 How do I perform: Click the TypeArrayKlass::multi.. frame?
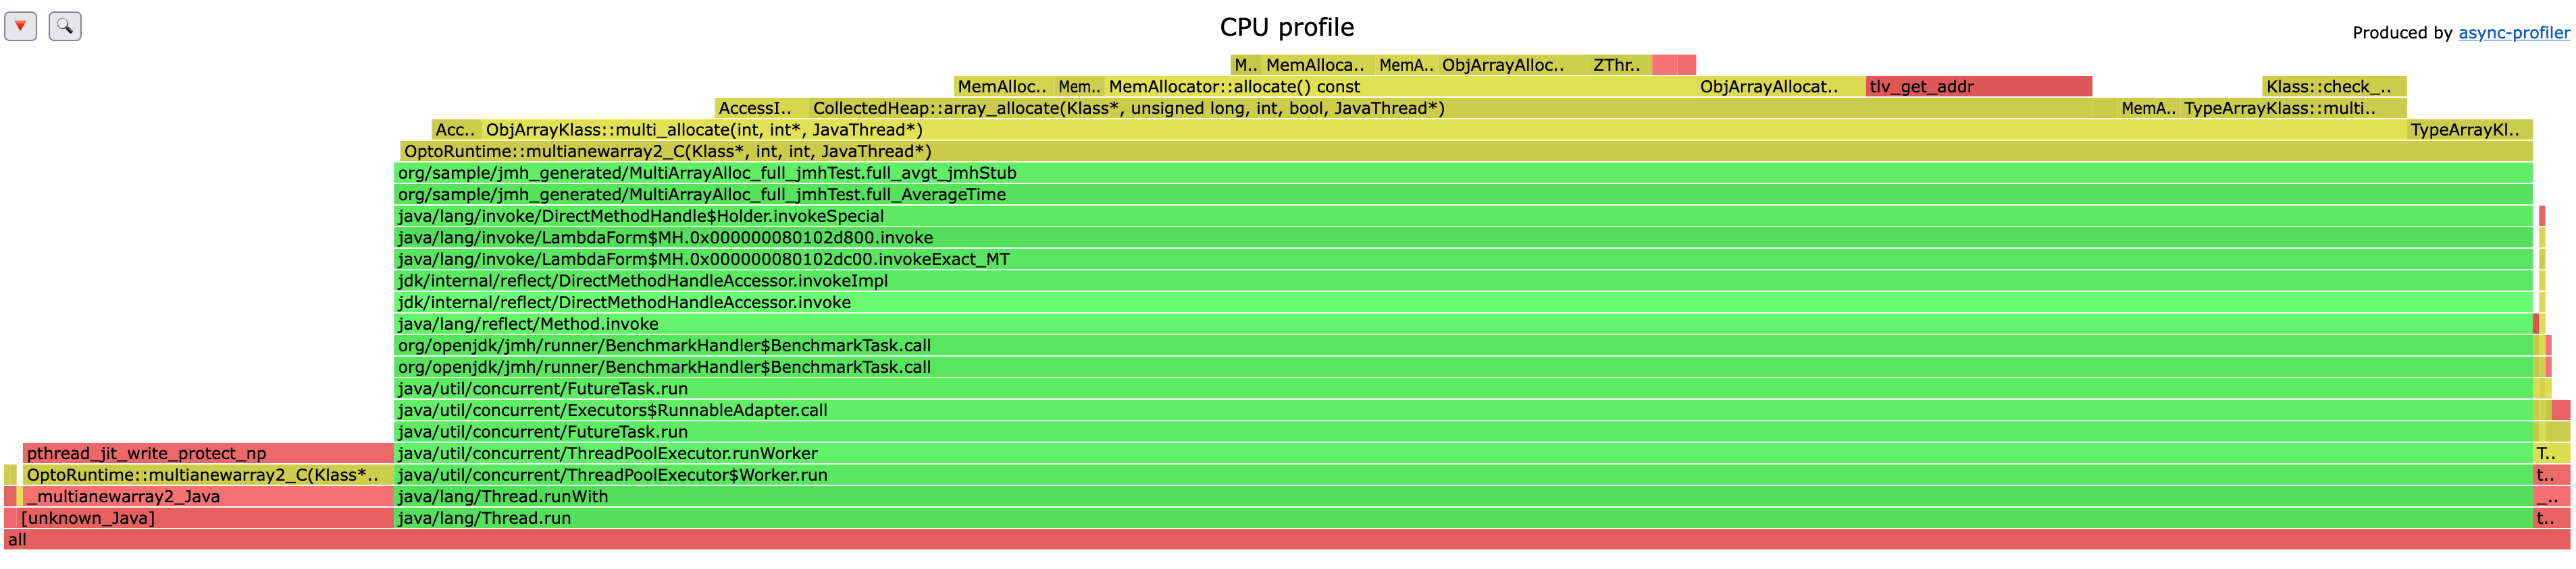coord(2292,109)
